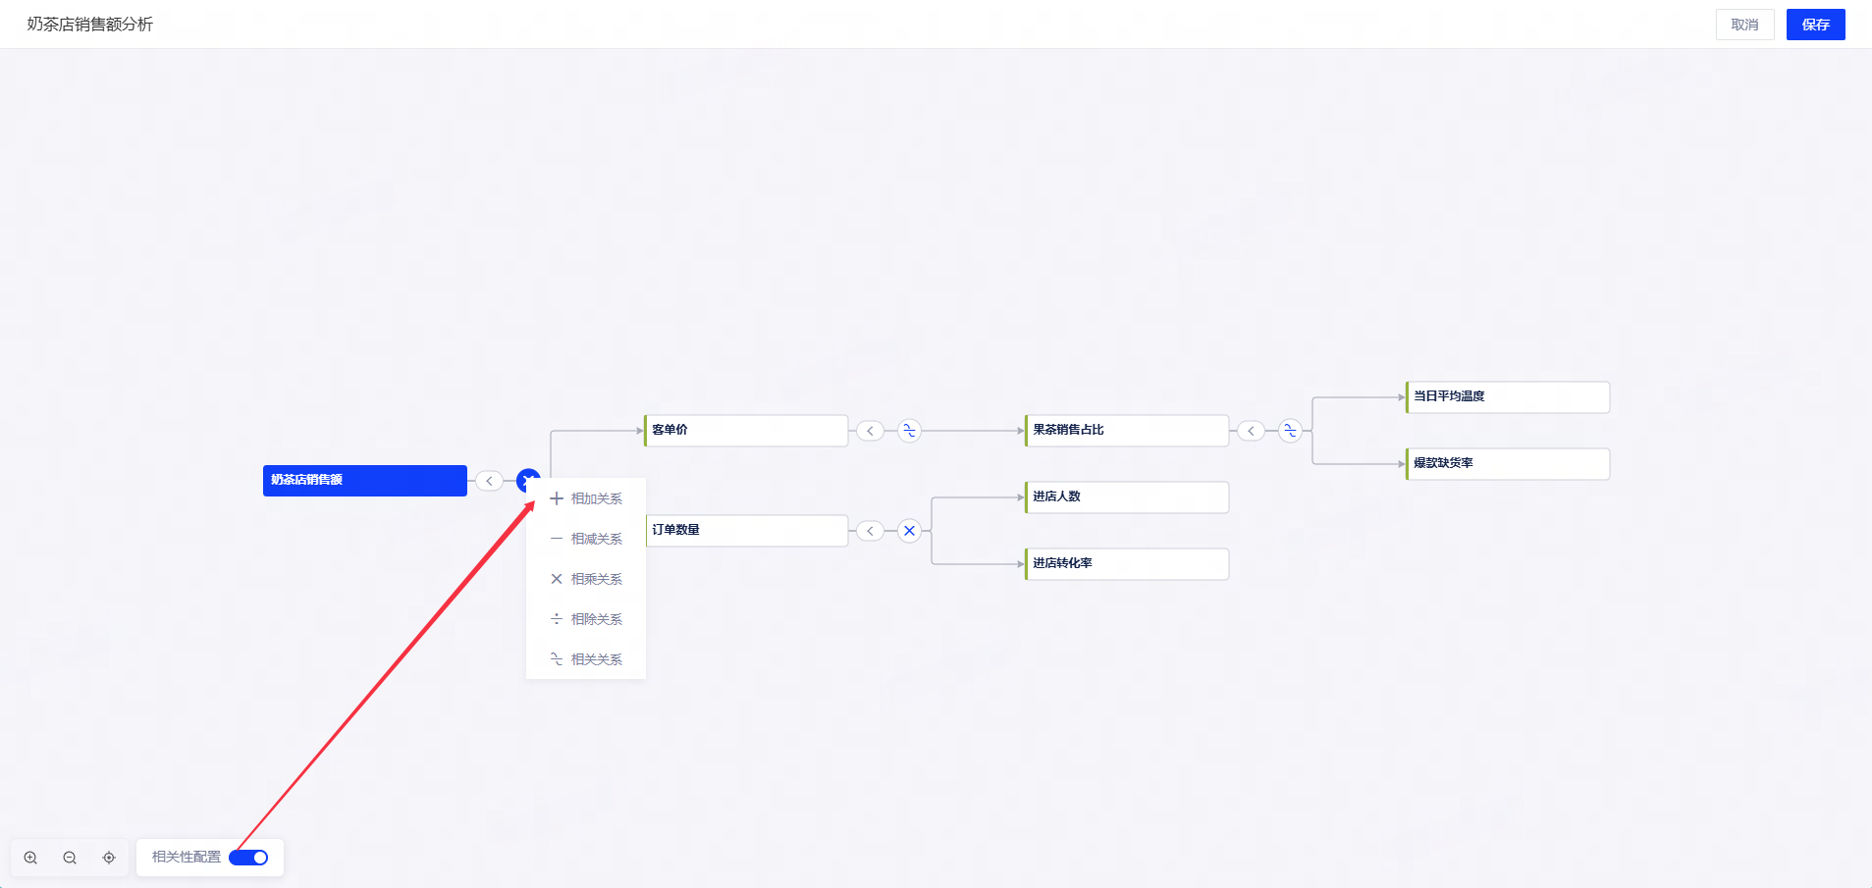Click the 保存 button
Viewport: 1872px width, 888px height.
(x=1815, y=25)
